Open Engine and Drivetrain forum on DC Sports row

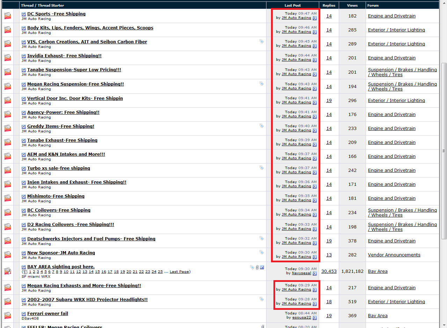coord(392,16)
